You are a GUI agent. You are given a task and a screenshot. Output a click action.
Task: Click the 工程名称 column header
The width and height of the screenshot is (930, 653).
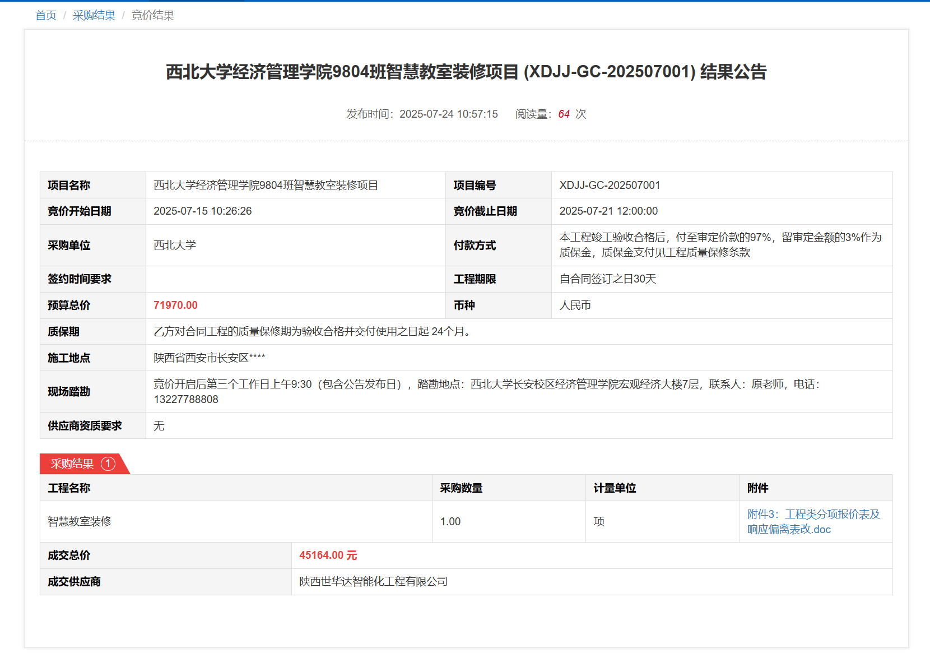69,488
